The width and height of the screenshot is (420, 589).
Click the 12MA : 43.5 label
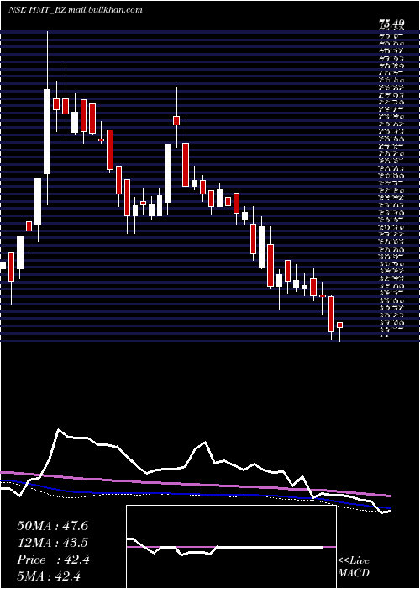[52, 543]
